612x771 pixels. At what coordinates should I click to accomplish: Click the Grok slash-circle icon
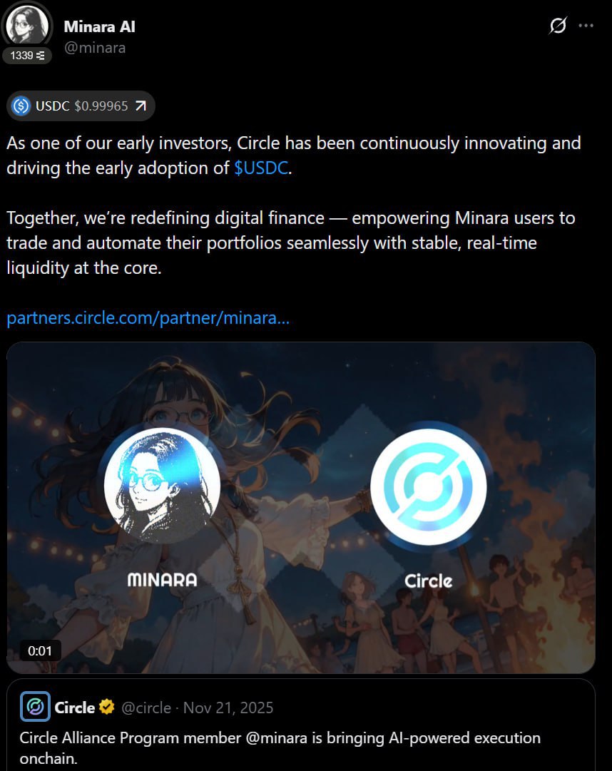[x=558, y=26]
